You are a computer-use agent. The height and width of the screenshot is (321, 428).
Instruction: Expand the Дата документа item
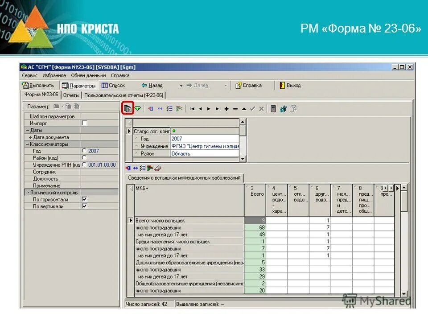pyautogui.click(x=30, y=137)
